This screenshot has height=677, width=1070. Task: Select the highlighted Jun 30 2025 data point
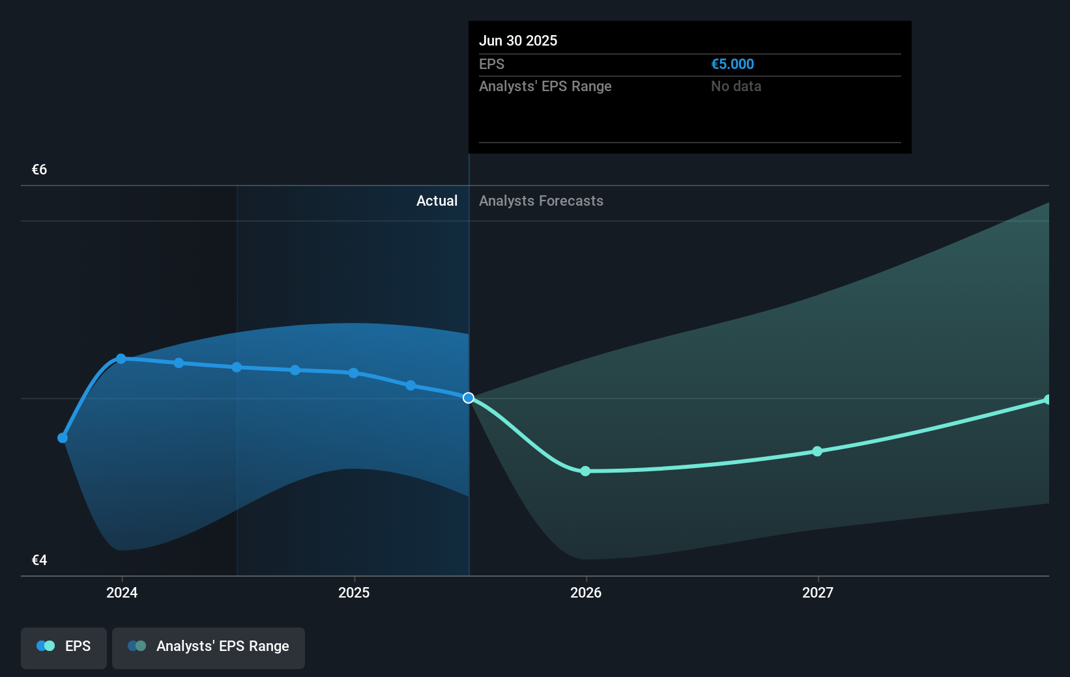click(468, 398)
